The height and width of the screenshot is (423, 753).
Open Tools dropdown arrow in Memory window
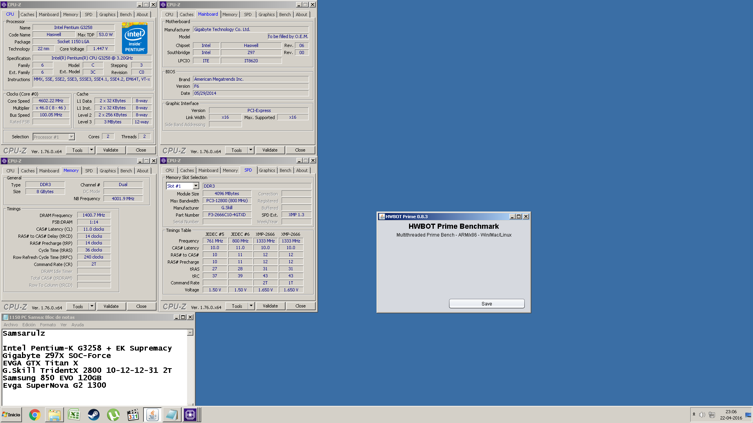92,306
